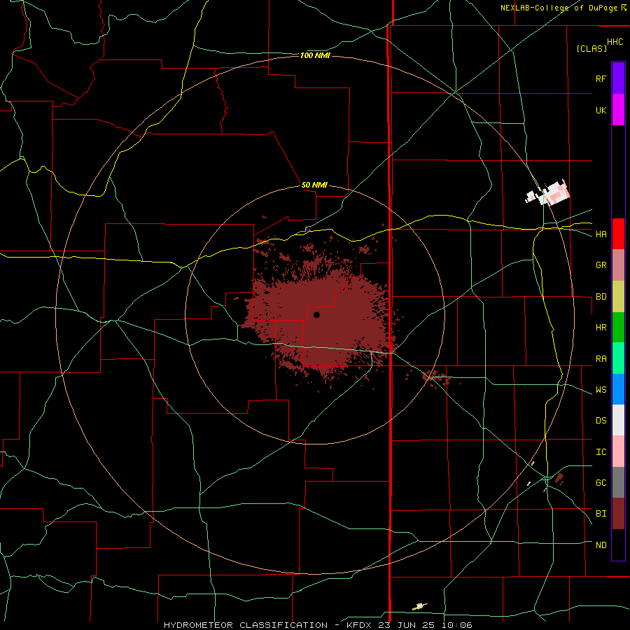The image size is (630, 630).
Task: Click the BI dark red legend swatch
Action: click(x=618, y=514)
